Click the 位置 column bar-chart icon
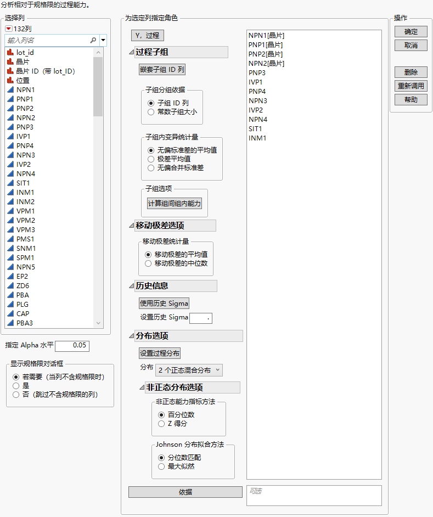 click(10, 80)
